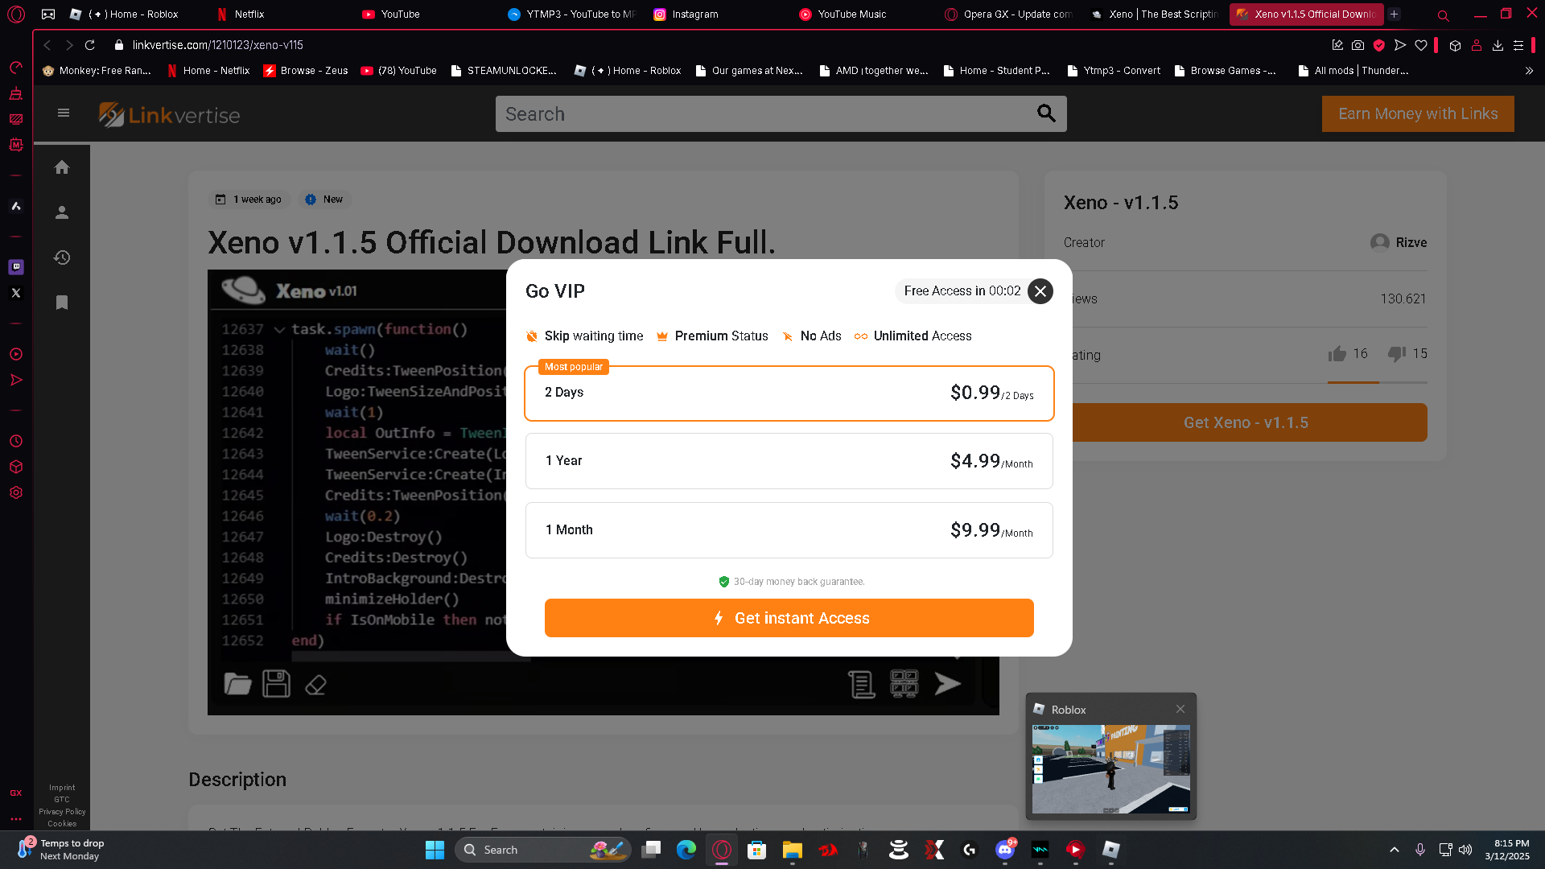Open the Windows Start menu

(x=435, y=850)
